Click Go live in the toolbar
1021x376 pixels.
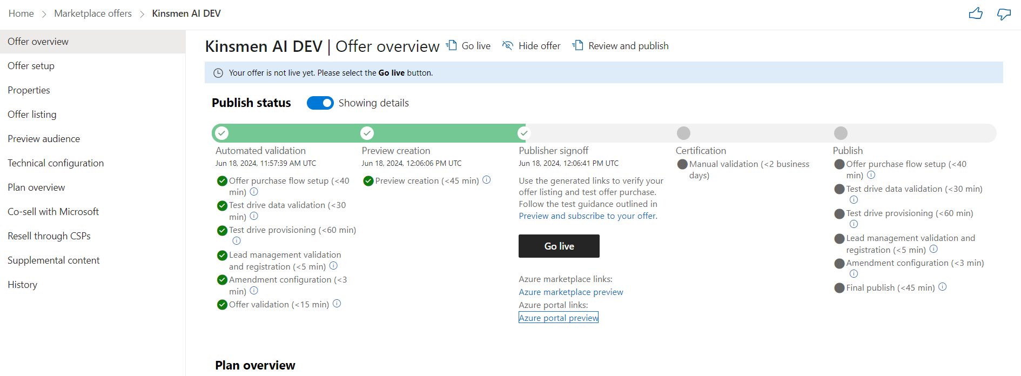468,46
